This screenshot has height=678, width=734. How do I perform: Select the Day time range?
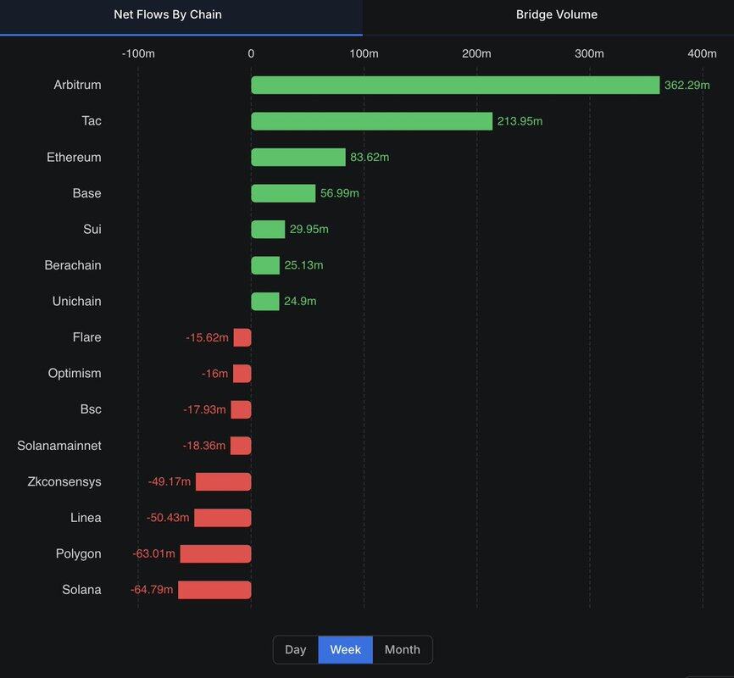click(x=295, y=649)
